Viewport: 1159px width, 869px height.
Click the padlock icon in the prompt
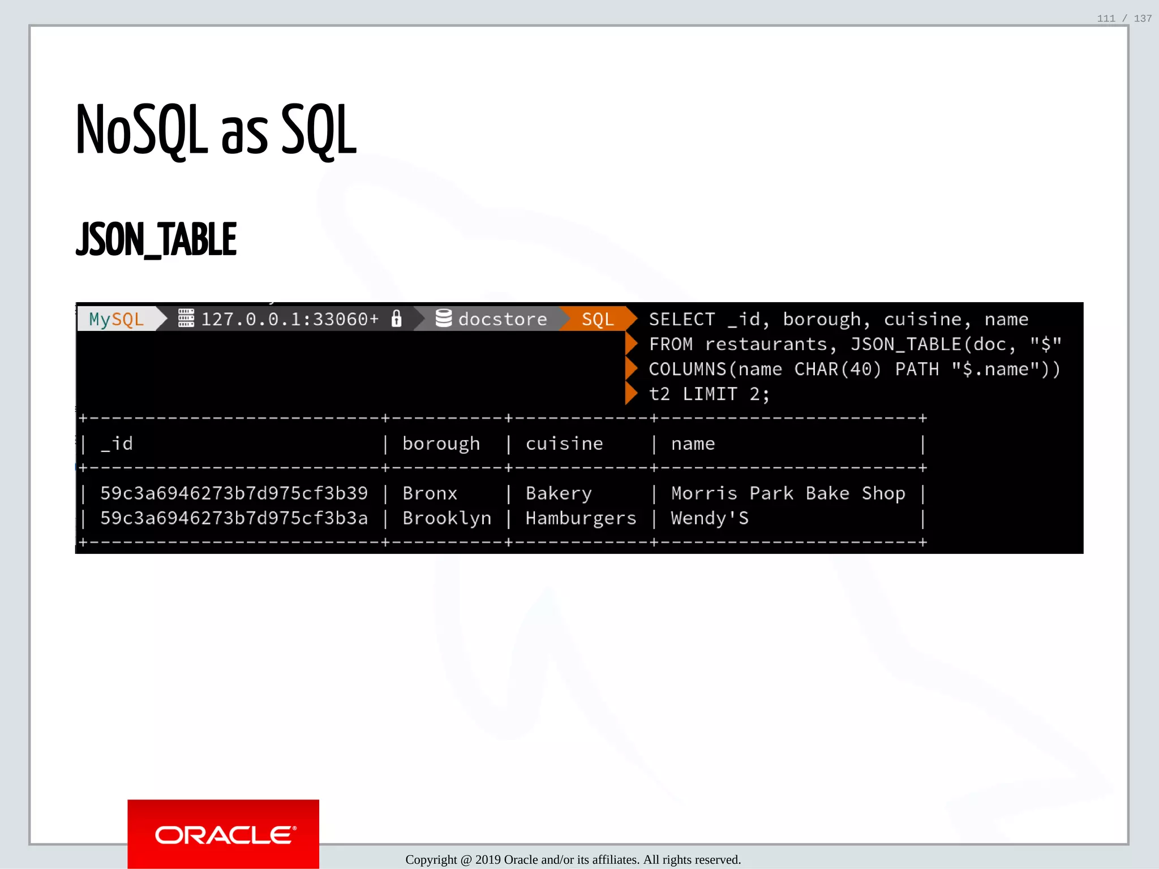click(397, 319)
